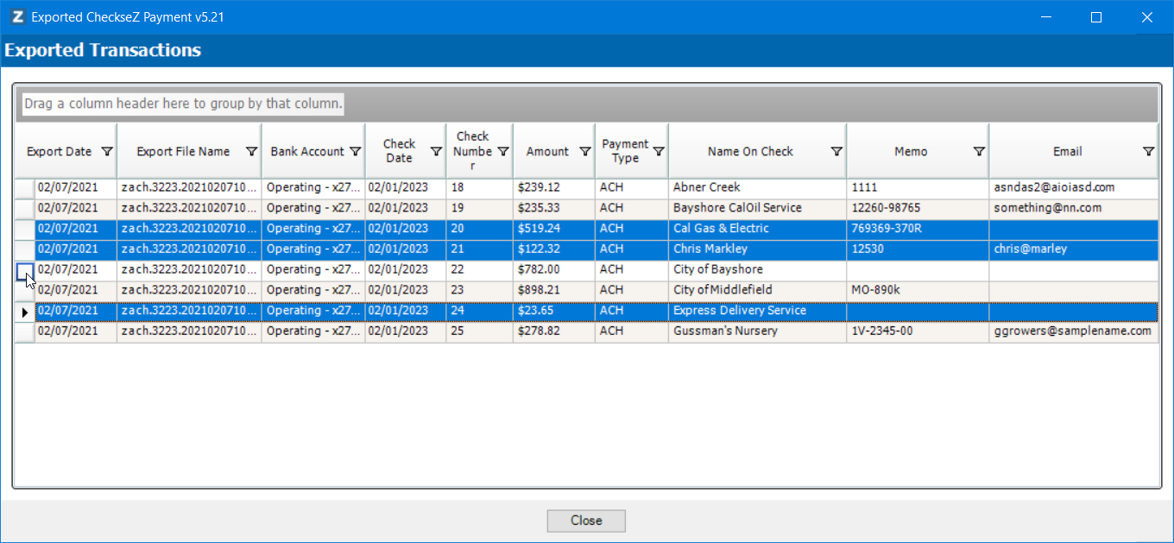
Task: Select the Gussman's Nursery cell
Action: 757,331
